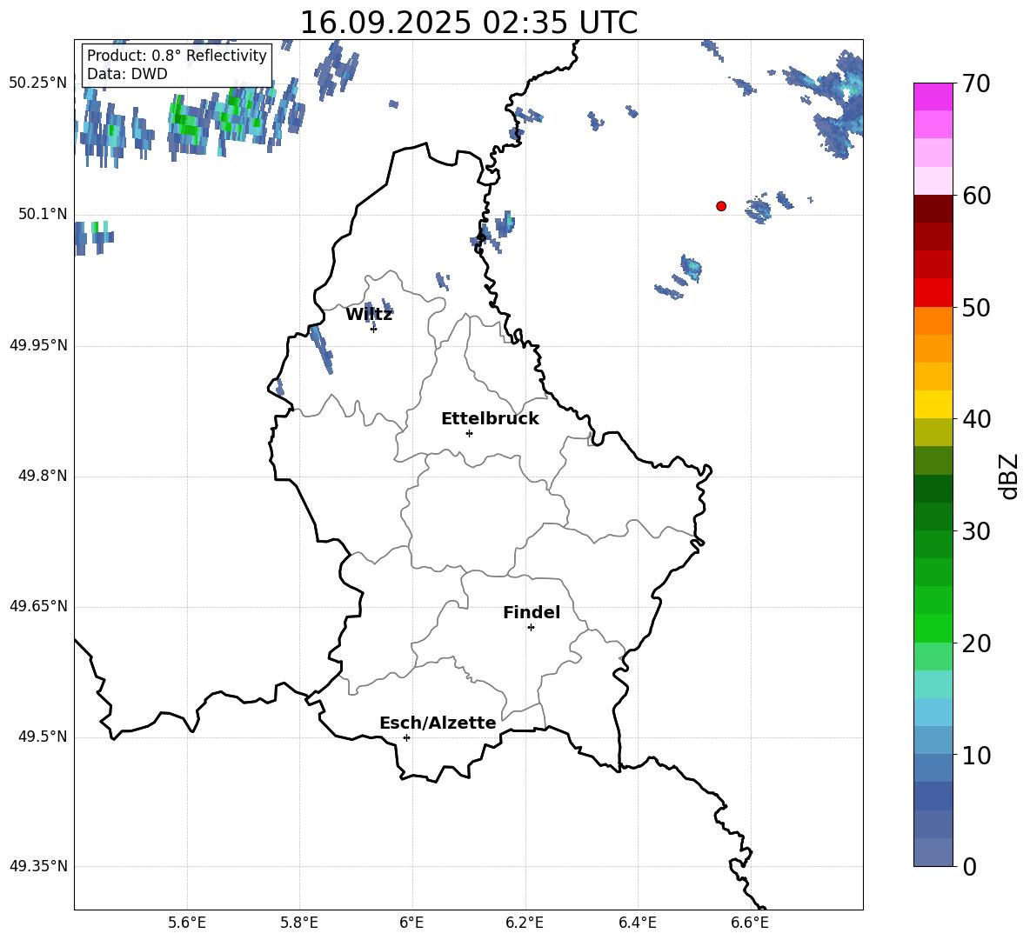Click the Esch/Alzette location cross marker

[x=406, y=737]
